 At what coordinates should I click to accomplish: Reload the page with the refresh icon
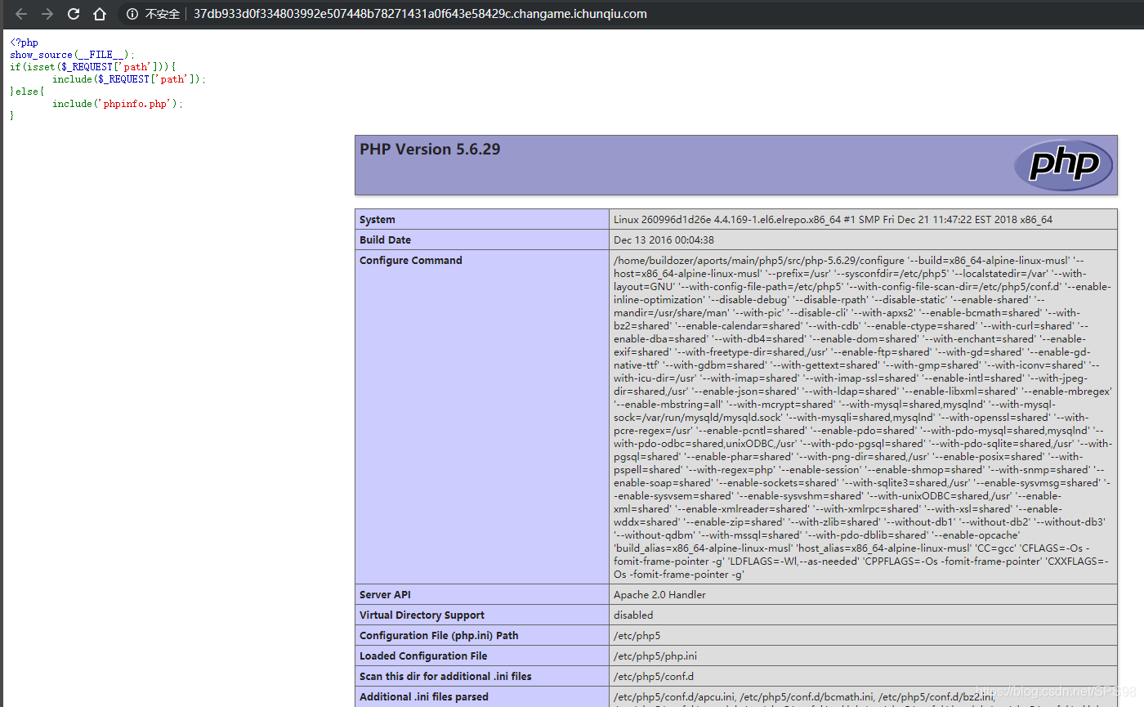click(x=74, y=14)
